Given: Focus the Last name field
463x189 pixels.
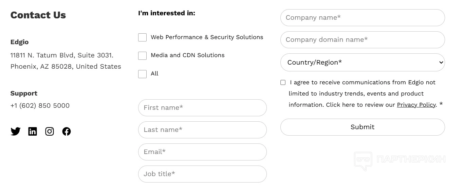Looking at the screenshot, I should [202, 130].
